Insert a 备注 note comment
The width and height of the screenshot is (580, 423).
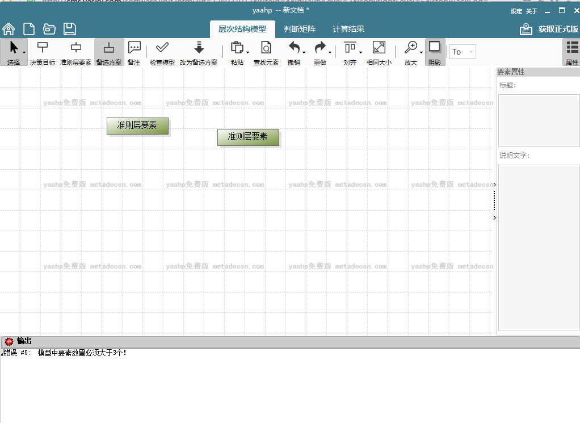click(x=134, y=52)
